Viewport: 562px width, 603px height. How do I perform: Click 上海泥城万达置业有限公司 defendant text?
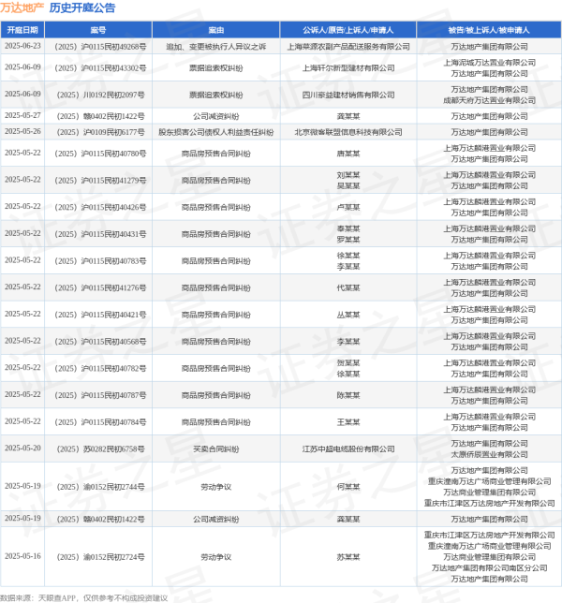[489, 63]
